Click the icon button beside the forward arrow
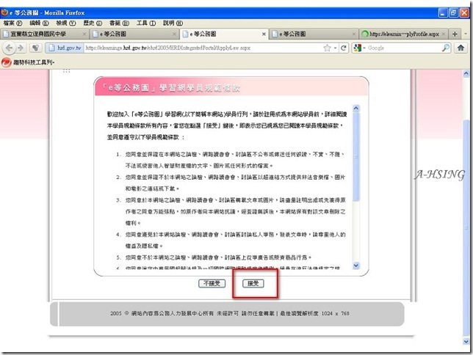The image size is (473, 355). pyautogui.click(x=35, y=48)
